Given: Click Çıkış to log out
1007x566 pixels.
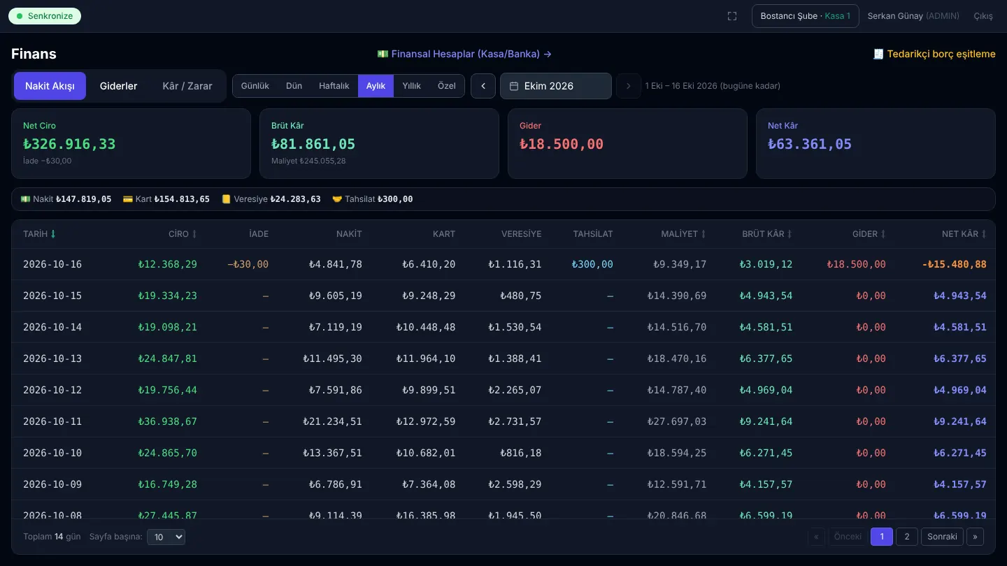Looking at the screenshot, I should point(983,16).
